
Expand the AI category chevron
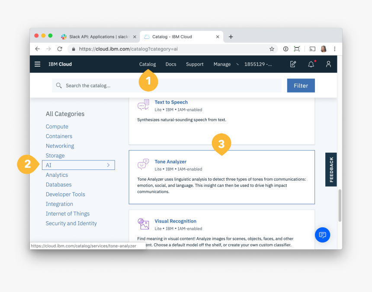(x=109, y=165)
